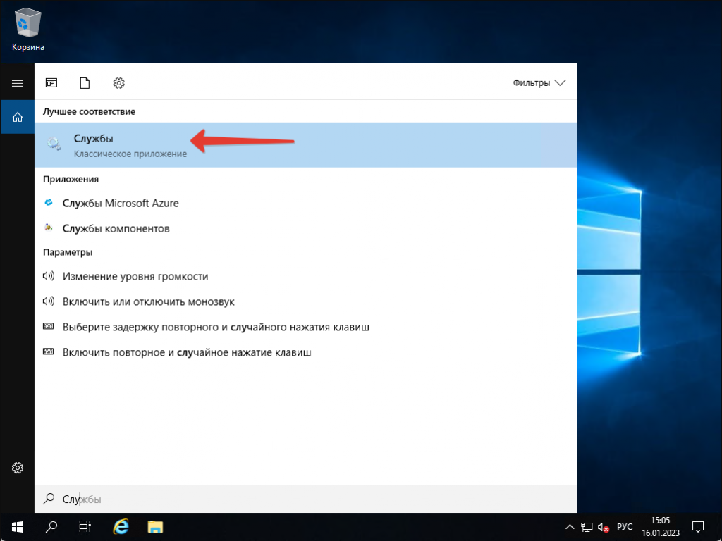Viewport: 722px width, 541px height.
Task: Open the clock showing 15:05 16.01.2023
Action: pos(660,527)
